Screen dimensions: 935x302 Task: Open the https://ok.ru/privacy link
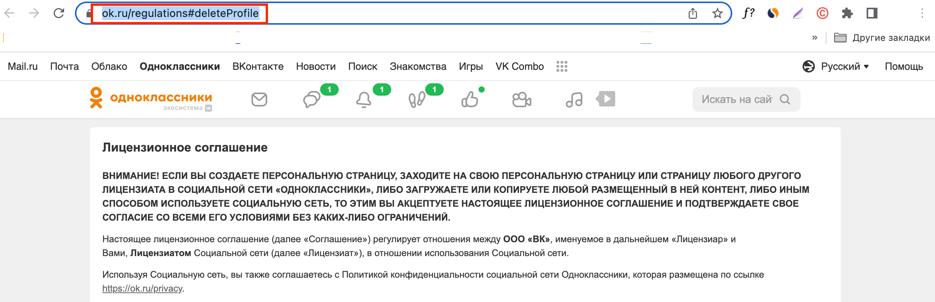coord(142,289)
